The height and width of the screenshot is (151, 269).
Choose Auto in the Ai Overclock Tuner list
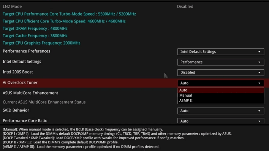pos(221,90)
